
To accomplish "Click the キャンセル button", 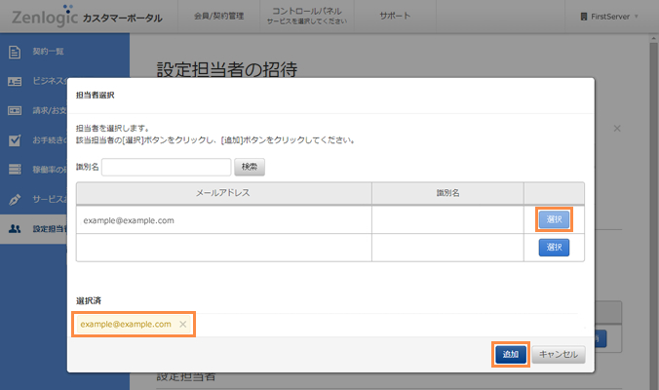I will point(560,354).
